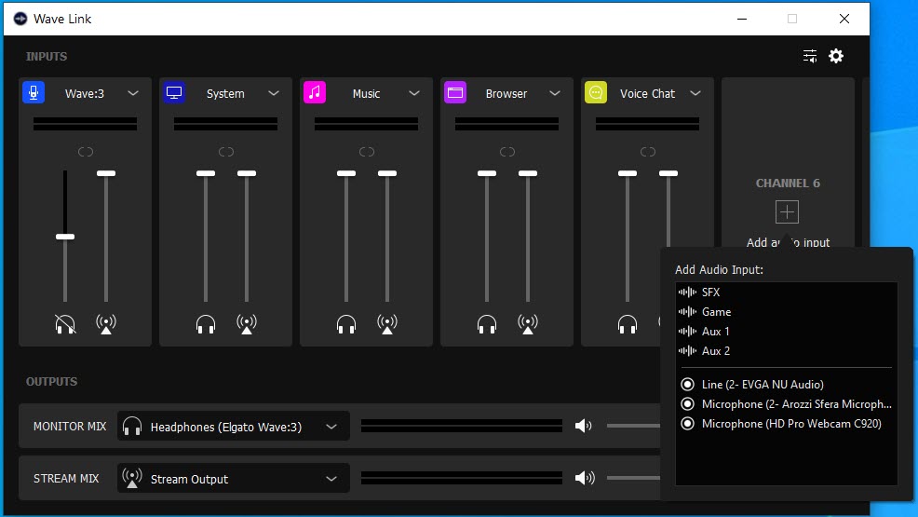918x517 pixels.
Task: Click headphones icon in Monitor Mix output
Action: pos(132,427)
